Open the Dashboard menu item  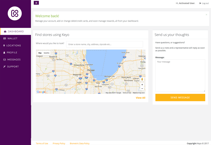[x=16, y=32]
